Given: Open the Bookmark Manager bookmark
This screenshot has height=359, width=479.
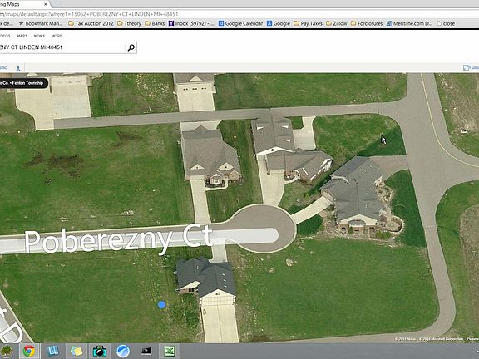Looking at the screenshot, I should coord(41,23).
